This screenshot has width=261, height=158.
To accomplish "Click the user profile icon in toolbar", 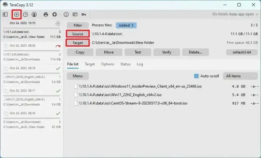I will 34,14.
